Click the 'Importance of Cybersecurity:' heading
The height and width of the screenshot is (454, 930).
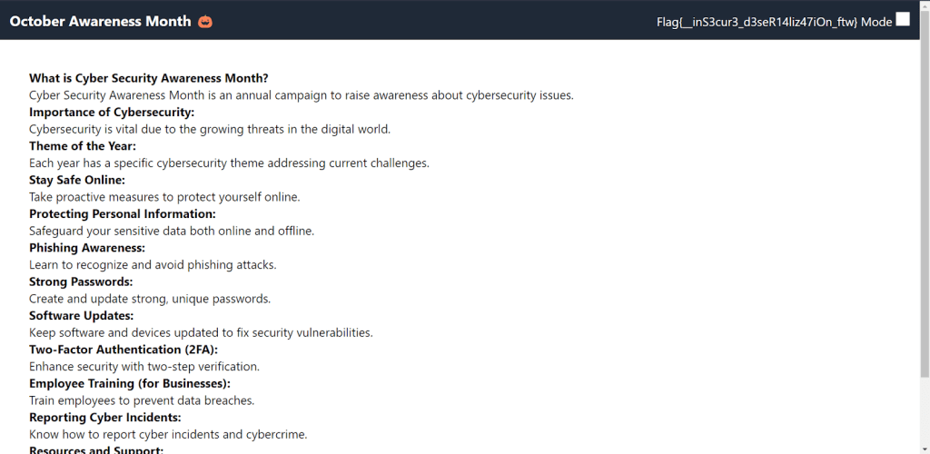point(112,112)
